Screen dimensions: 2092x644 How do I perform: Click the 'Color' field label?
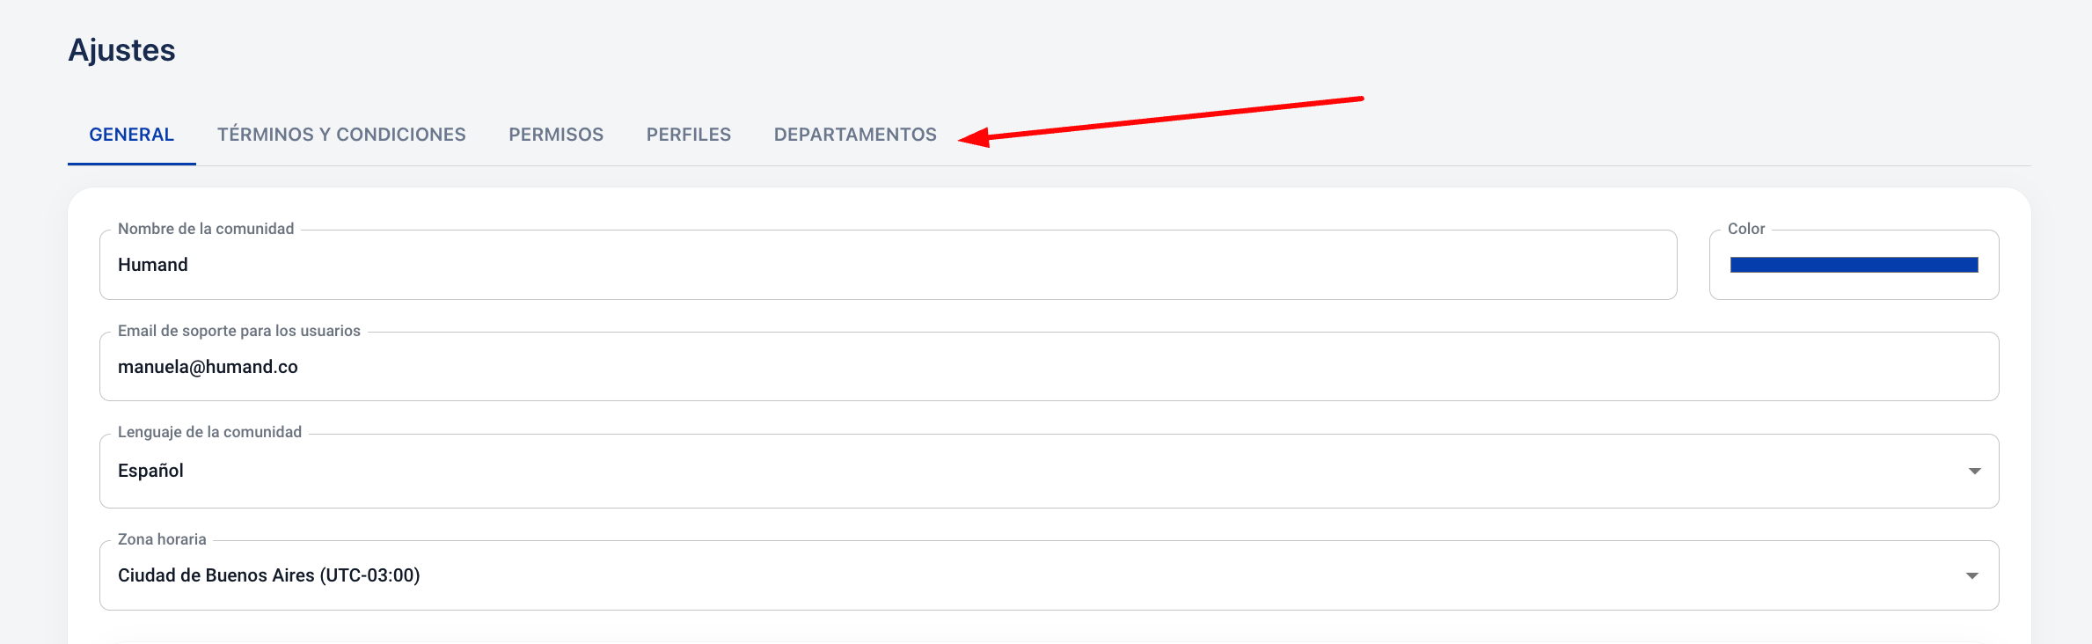[1746, 229]
